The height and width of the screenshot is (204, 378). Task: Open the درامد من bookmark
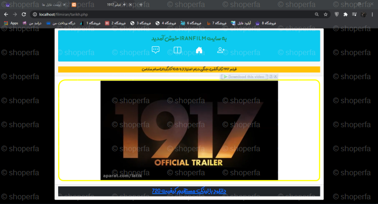32,23
